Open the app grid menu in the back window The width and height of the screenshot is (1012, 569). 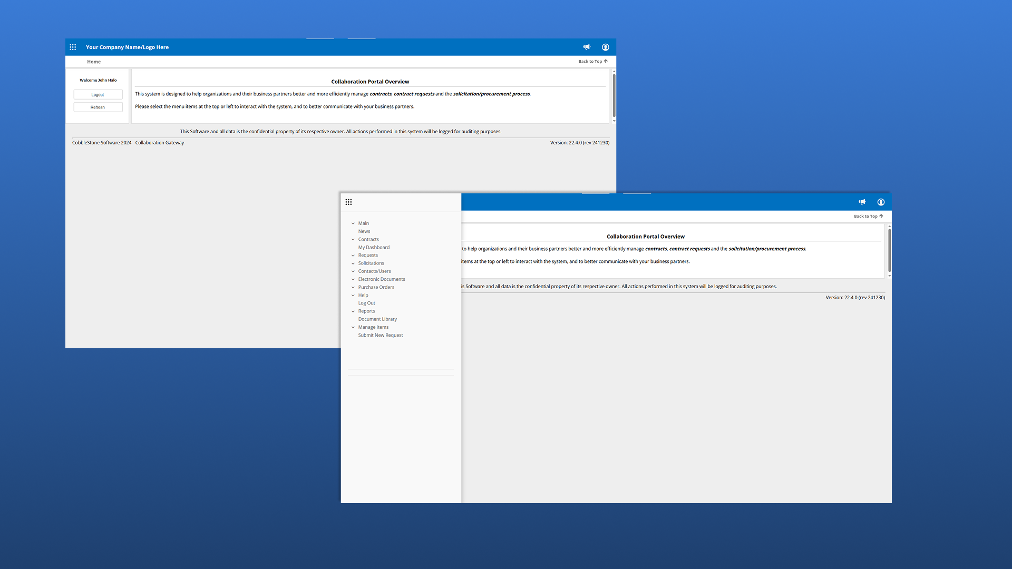coord(73,47)
